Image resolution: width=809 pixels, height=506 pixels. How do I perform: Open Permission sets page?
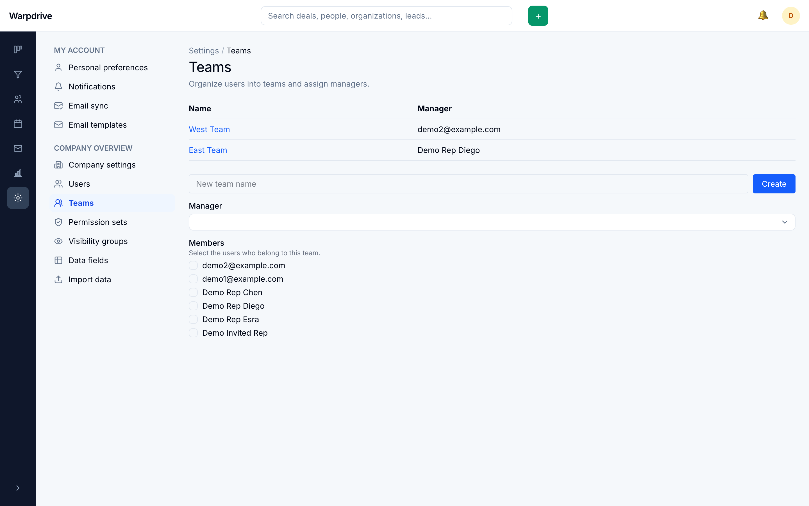(x=112, y=222)
